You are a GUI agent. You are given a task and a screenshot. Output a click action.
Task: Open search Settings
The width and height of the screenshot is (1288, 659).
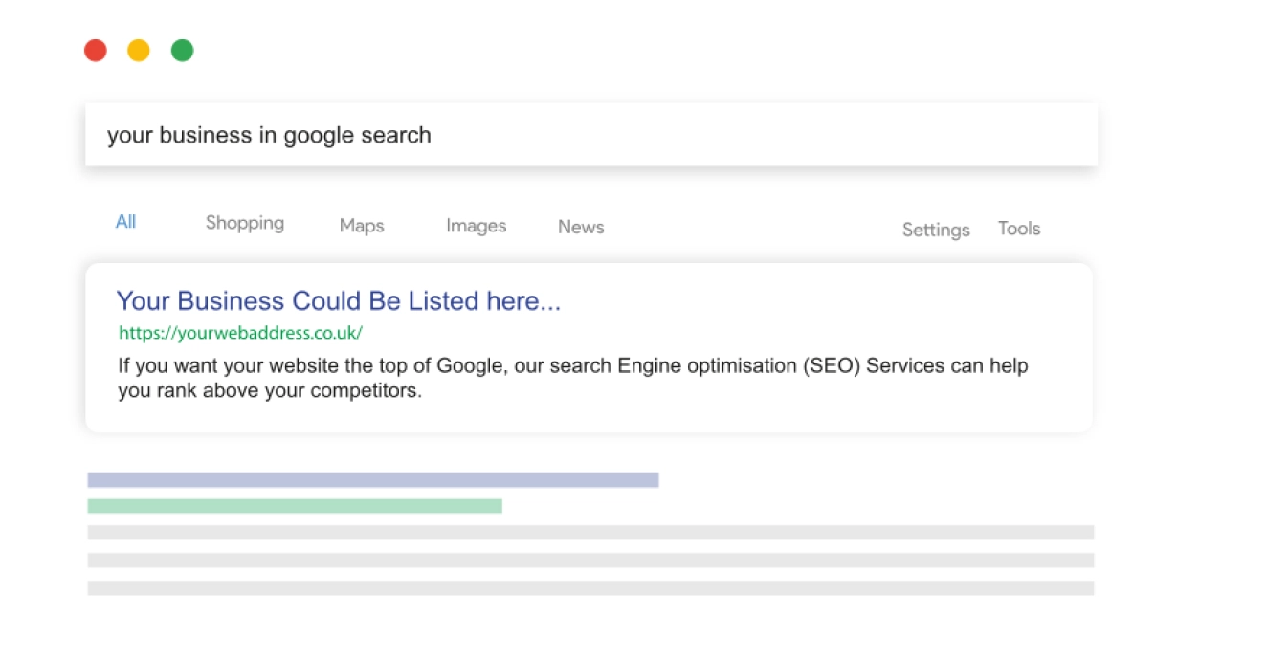(x=935, y=230)
